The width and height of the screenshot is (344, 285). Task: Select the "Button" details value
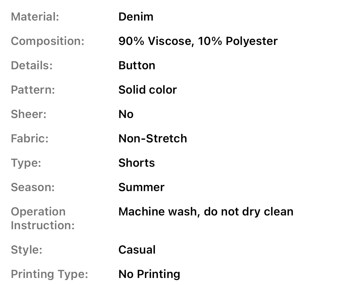[137, 65]
